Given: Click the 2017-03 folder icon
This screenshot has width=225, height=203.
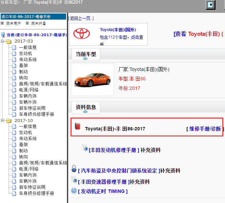Looking at the screenshot, I should (9, 41).
